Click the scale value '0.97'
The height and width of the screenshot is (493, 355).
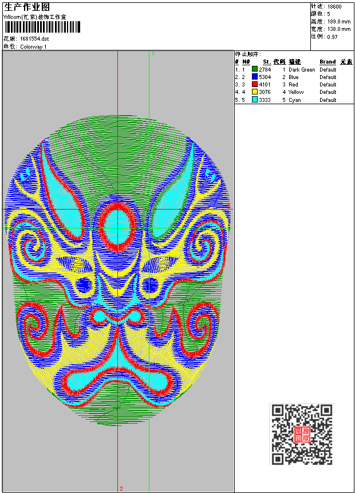[332, 37]
